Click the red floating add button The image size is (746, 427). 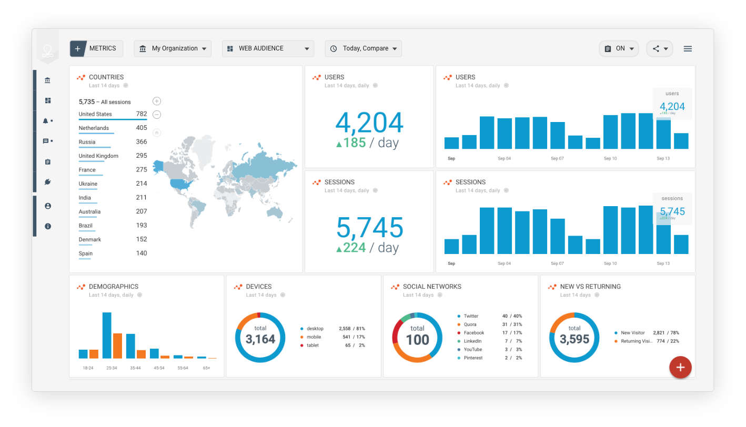click(680, 368)
